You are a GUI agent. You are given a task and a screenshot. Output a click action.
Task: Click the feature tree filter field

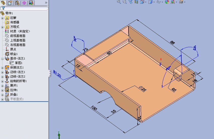click(x=25, y=8)
